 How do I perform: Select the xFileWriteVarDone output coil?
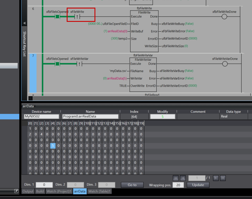click(x=225, y=64)
